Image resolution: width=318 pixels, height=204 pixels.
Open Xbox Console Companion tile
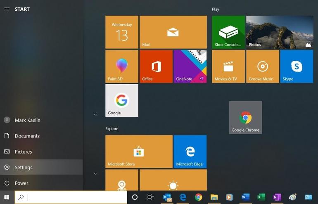click(228, 32)
